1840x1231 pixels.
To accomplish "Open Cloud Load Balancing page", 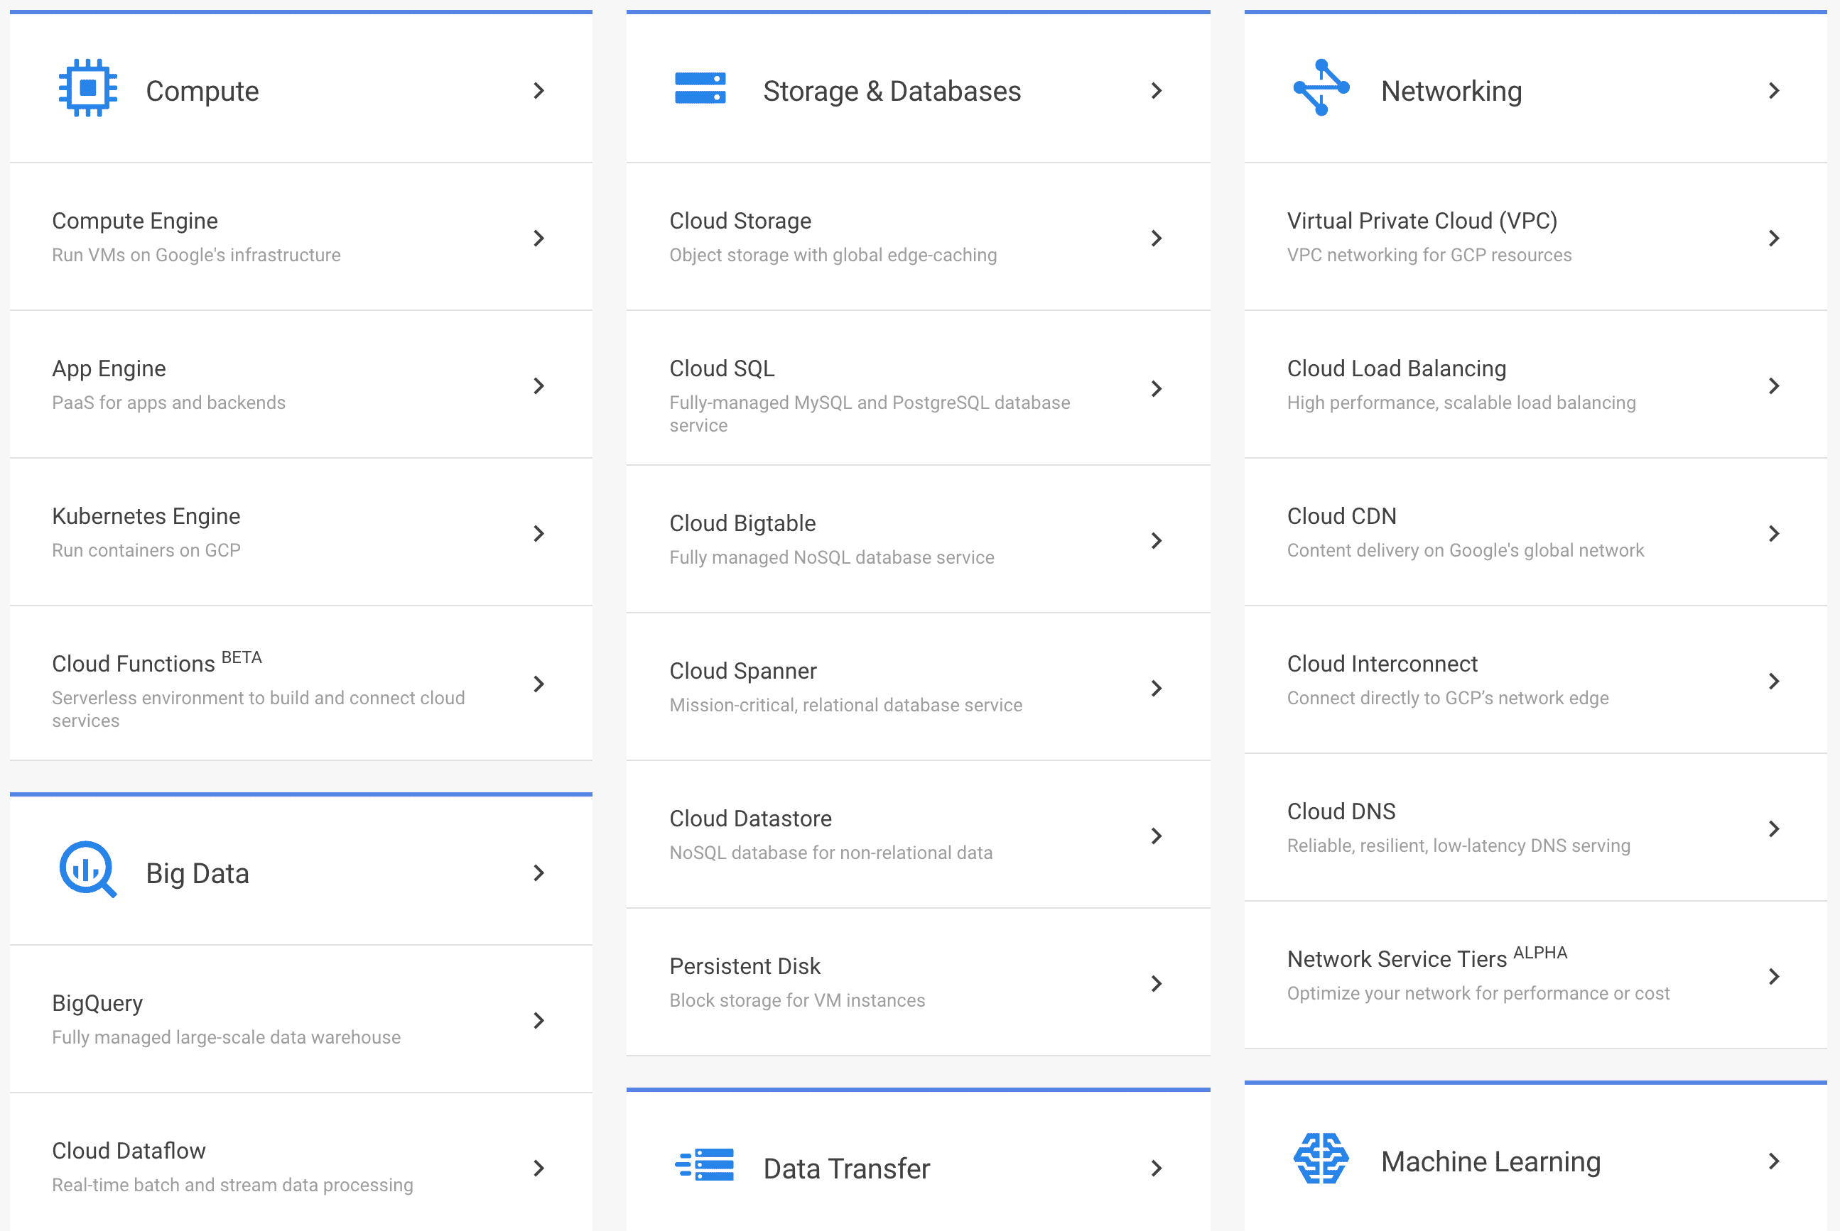I will [x=1396, y=368].
